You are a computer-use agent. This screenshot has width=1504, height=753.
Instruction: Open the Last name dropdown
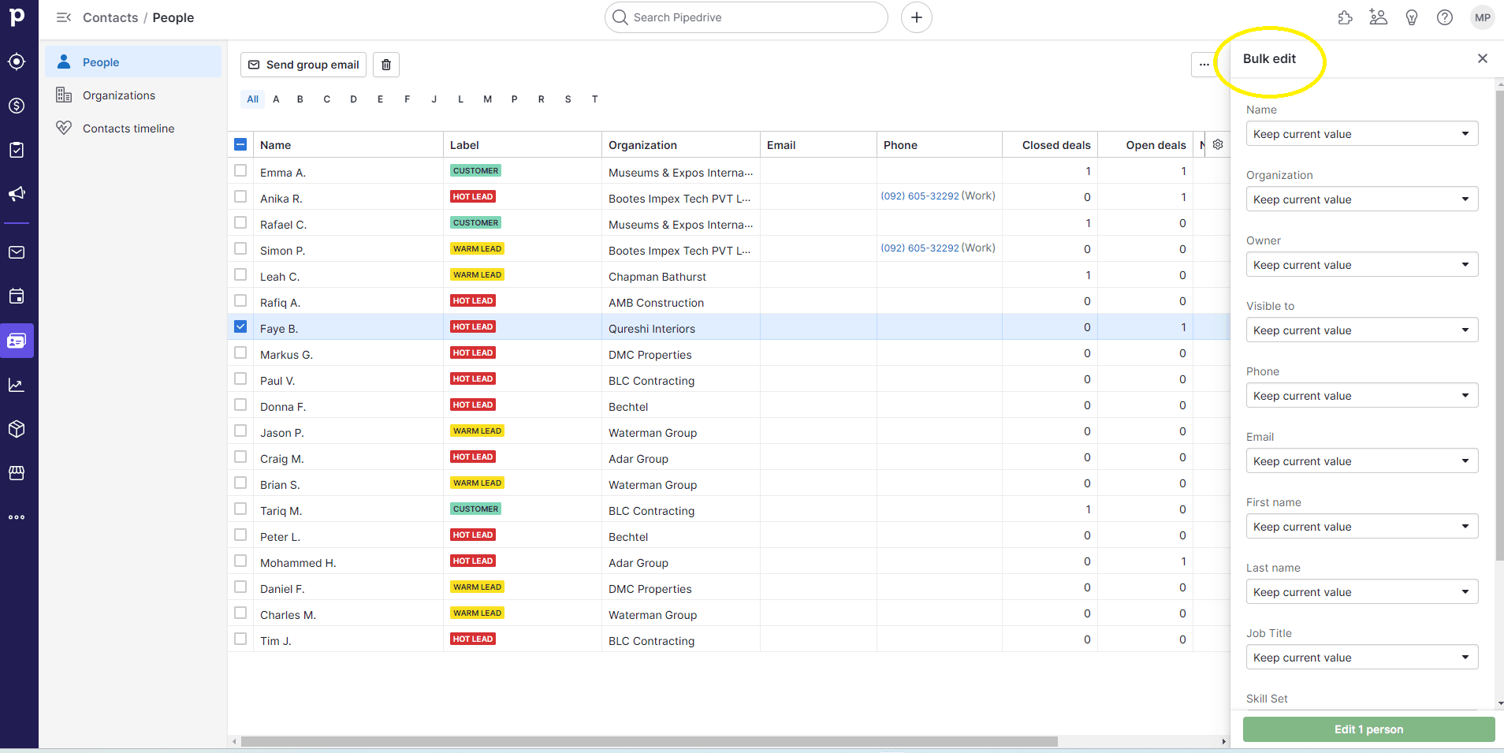pyautogui.click(x=1362, y=592)
